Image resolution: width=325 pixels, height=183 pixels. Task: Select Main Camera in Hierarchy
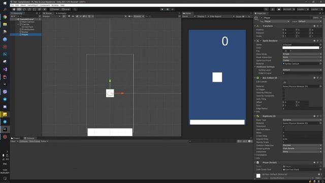coord(28,22)
